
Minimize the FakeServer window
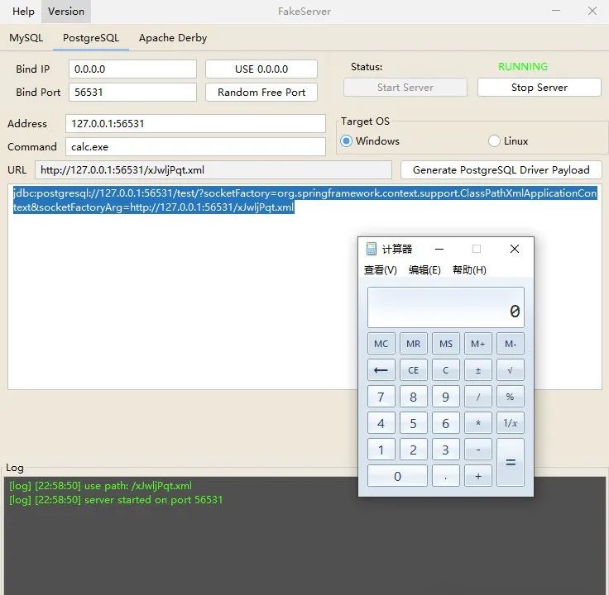tap(556, 11)
